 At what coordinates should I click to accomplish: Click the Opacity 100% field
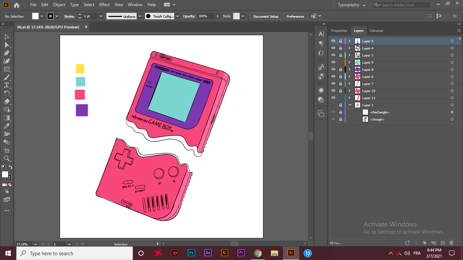tap(206, 16)
